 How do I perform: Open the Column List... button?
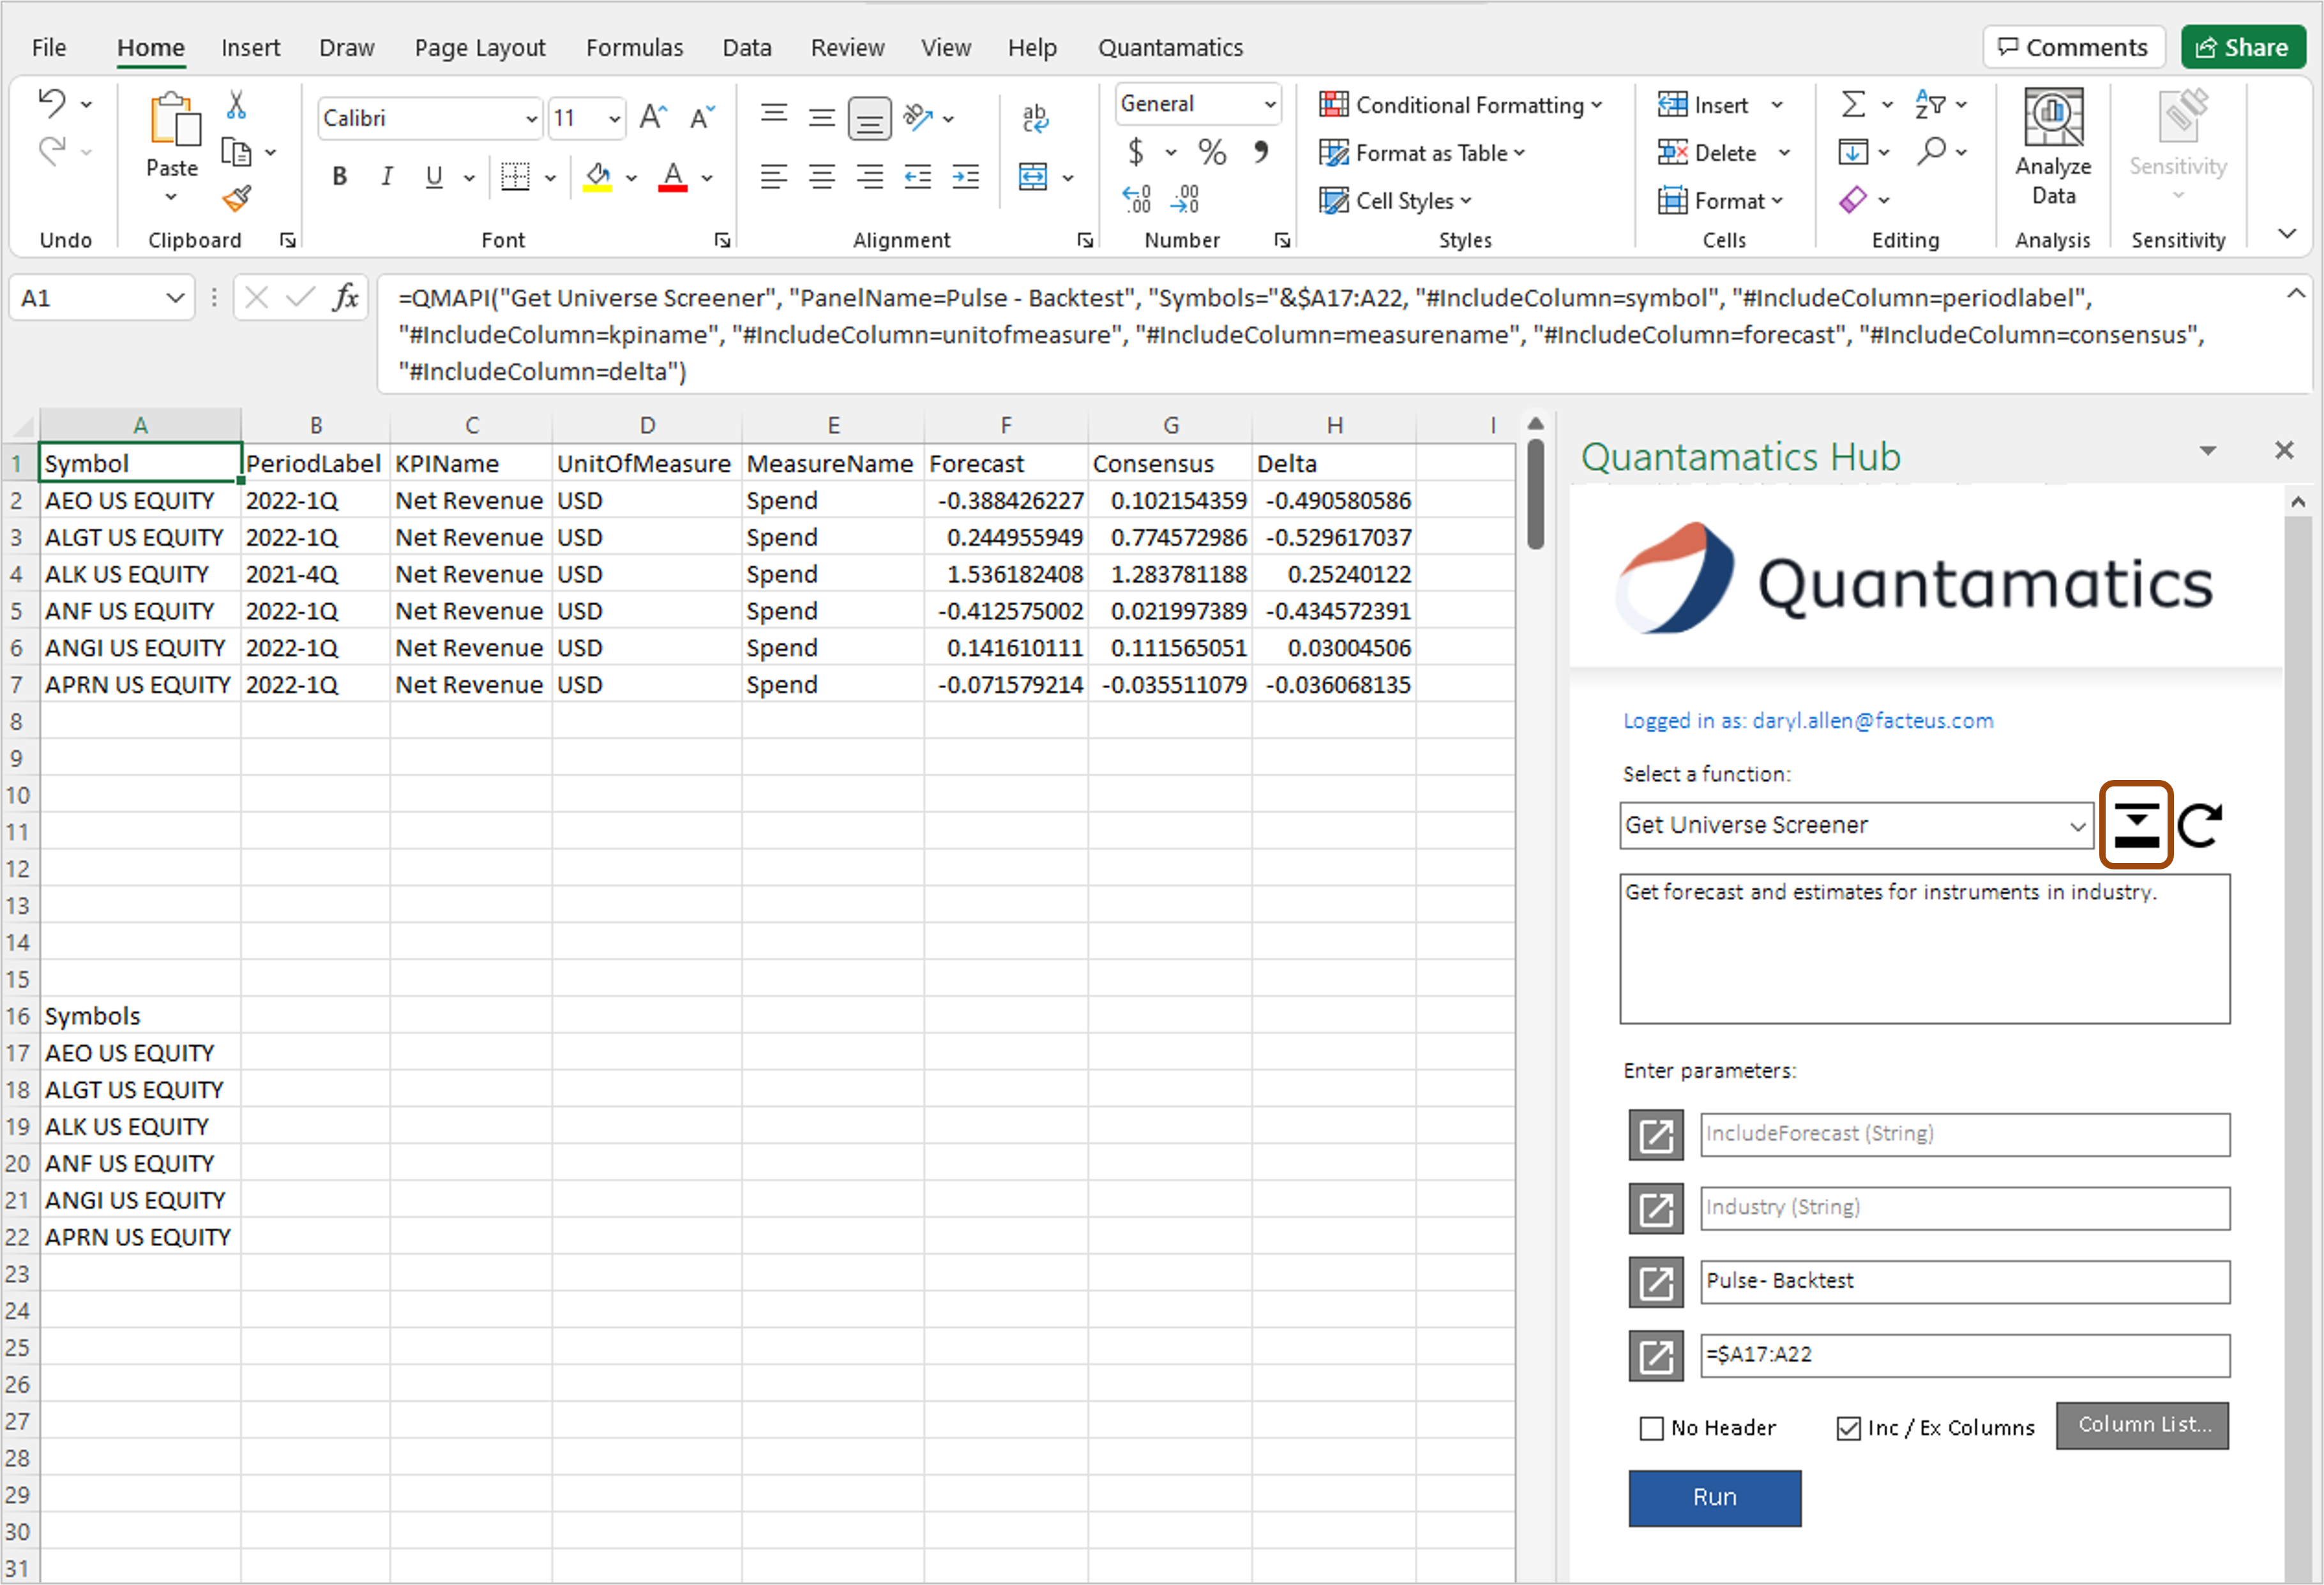tap(2142, 1425)
